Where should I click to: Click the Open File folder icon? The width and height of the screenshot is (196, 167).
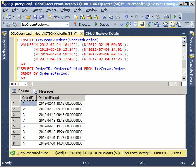pos(28,17)
